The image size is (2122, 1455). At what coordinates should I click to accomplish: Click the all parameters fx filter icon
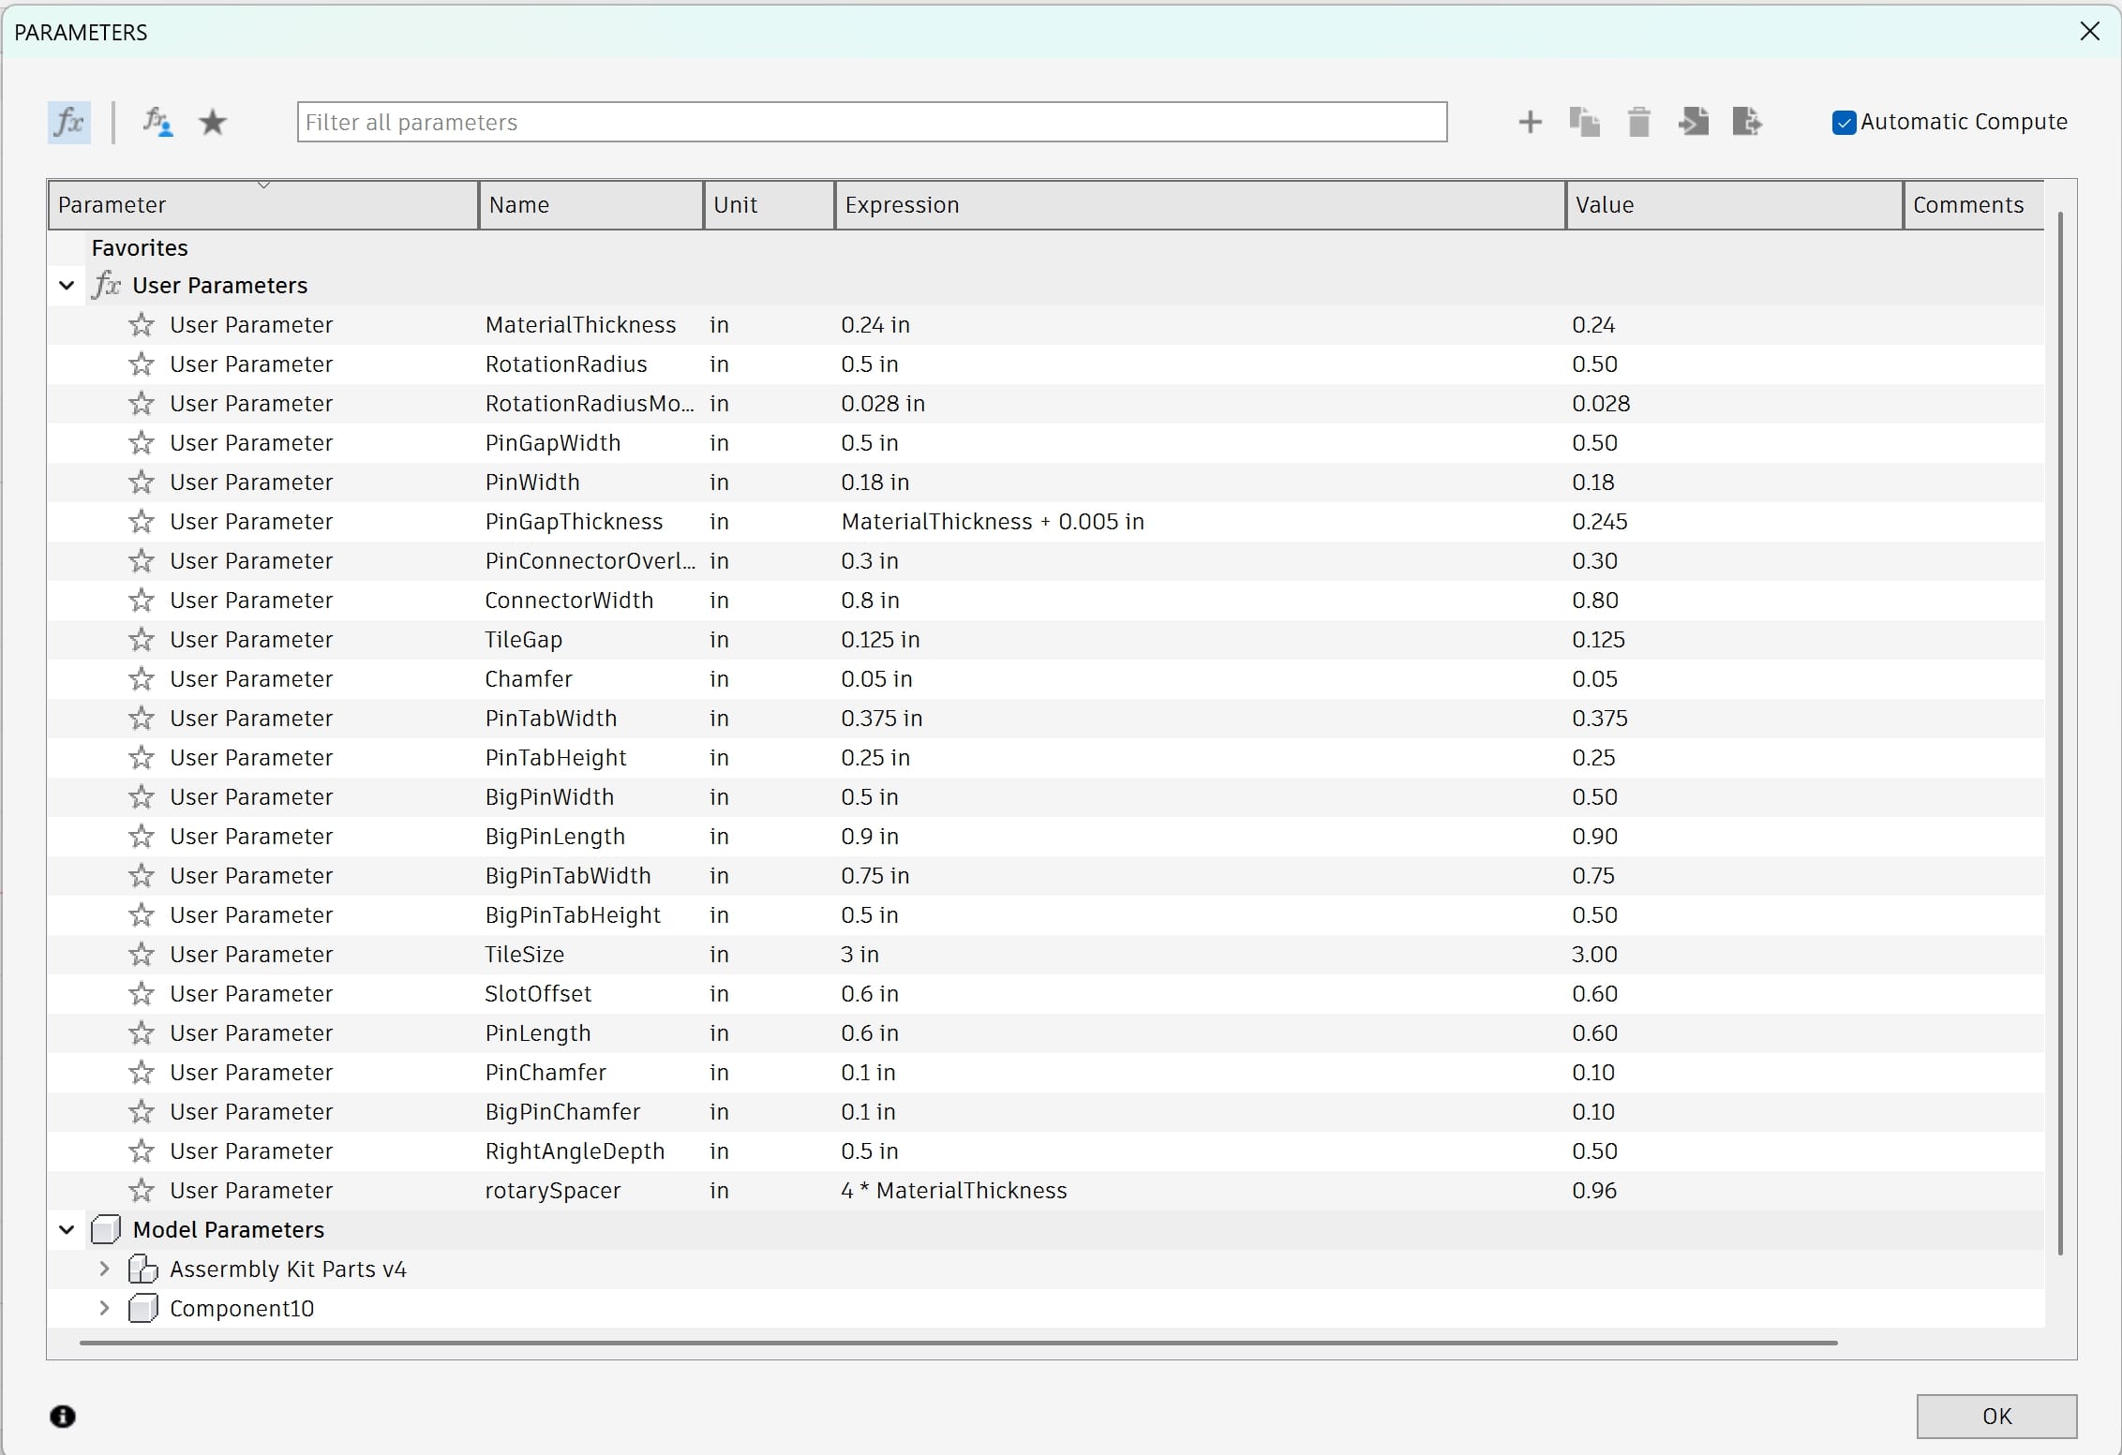pyautogui.click(x=69, y=123)
